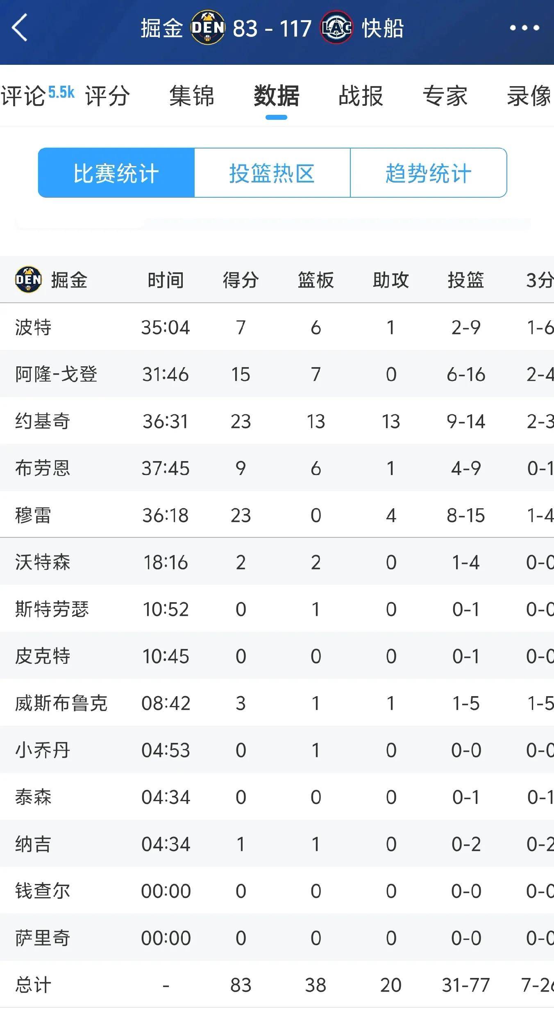The image size is (554, 1028).
Task: Tap the Denver Nuggets logo in header
Action: [208, 27]
